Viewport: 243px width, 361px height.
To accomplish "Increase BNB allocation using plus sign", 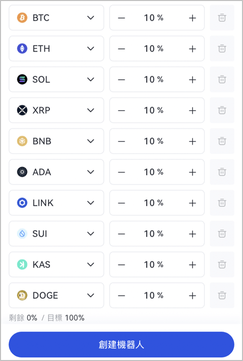I will tap(192, 142).
